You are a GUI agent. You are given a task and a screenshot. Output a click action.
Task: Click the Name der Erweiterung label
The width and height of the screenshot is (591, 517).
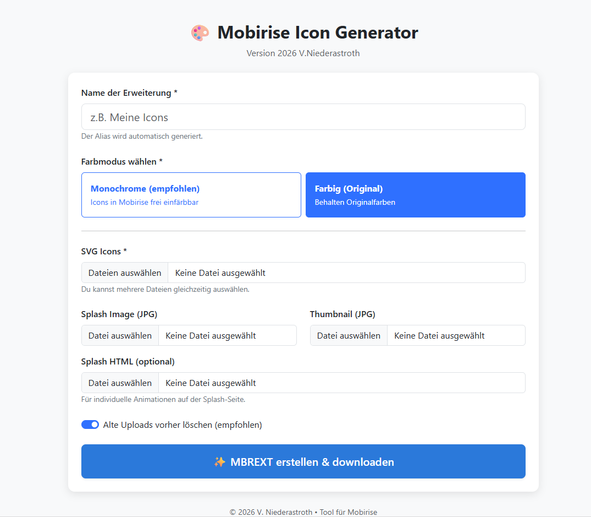pyautogui.click(x=129, y=93)
